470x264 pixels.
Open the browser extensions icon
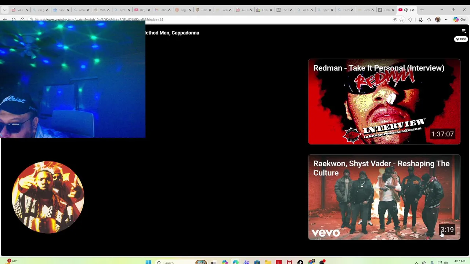click(410, 19)
